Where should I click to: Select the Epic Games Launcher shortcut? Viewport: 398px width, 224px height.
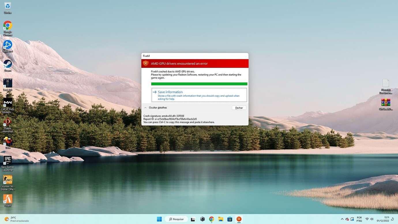point(8,163)
